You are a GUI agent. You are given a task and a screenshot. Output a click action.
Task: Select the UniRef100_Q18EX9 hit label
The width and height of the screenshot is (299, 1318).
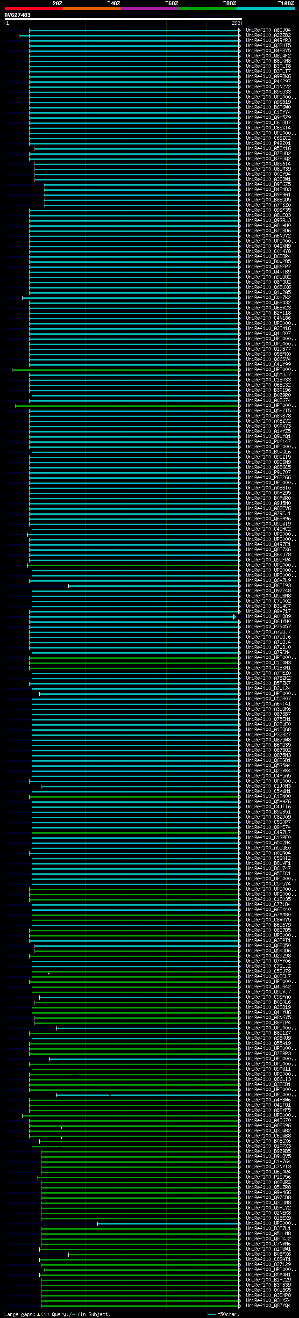[x=268, y=1218]
